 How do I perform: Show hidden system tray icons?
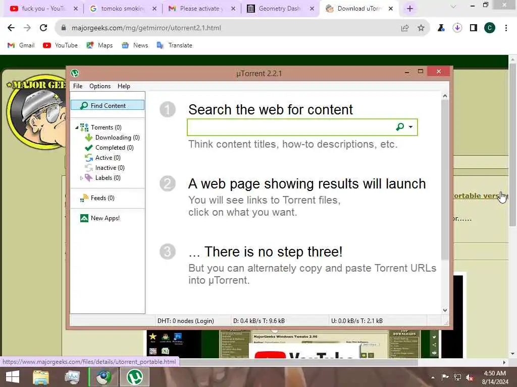[433, 377]
